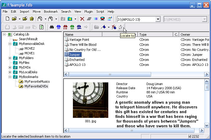The width and height of the screenshot is (211, 140).
Task: Click the file list horizontal scrollbar thumb
Action: 110,74
